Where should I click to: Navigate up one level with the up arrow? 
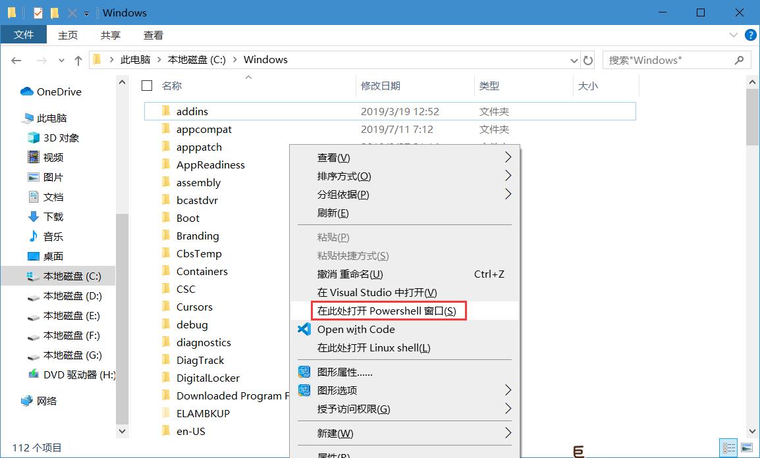(x=78, y=60)
